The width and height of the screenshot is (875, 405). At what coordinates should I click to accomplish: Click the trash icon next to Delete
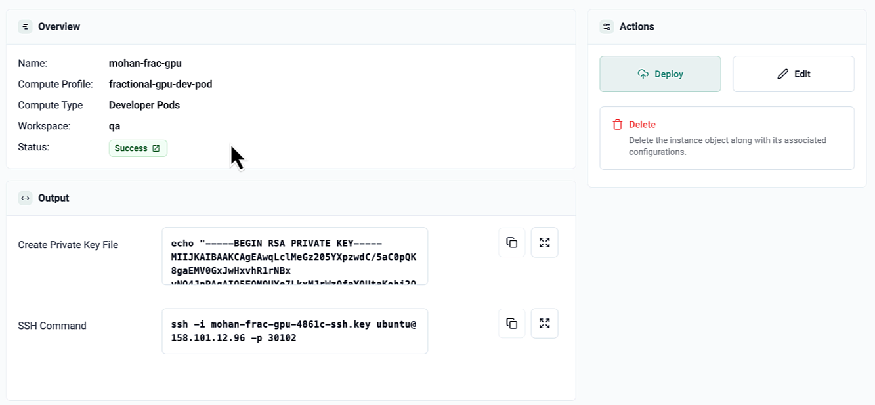618,123
